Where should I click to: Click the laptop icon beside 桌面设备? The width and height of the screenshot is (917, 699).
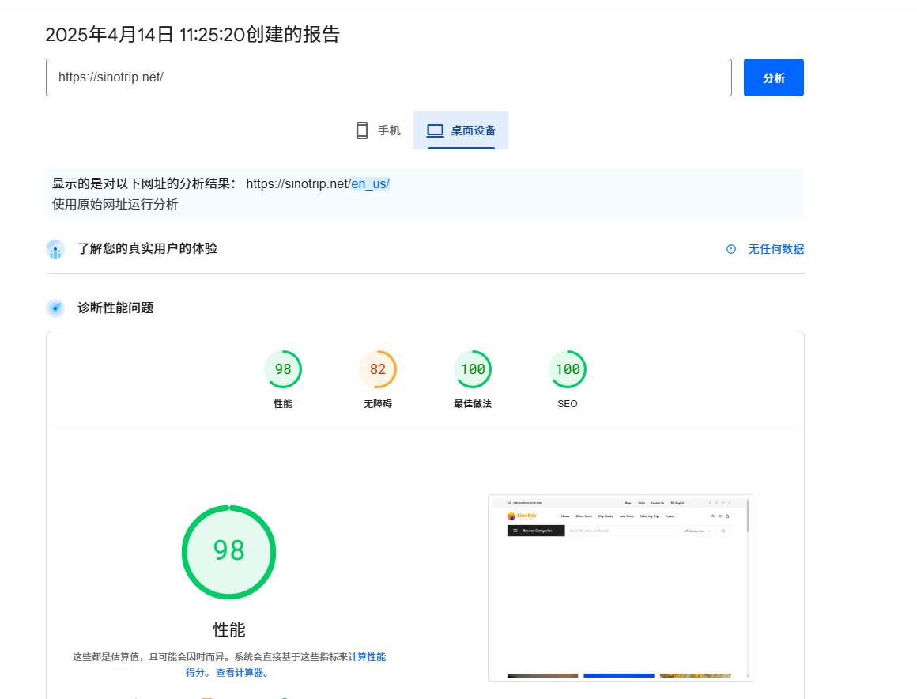tap(434, 130)
